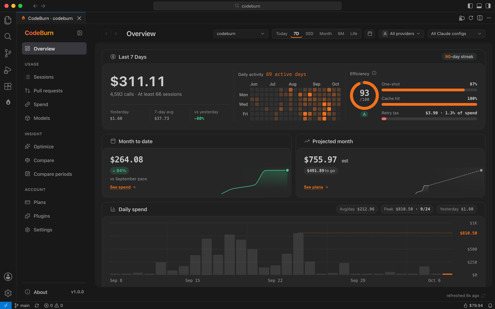Open Source Control view icon
495x309 pixels.
(x=8, y=53)
